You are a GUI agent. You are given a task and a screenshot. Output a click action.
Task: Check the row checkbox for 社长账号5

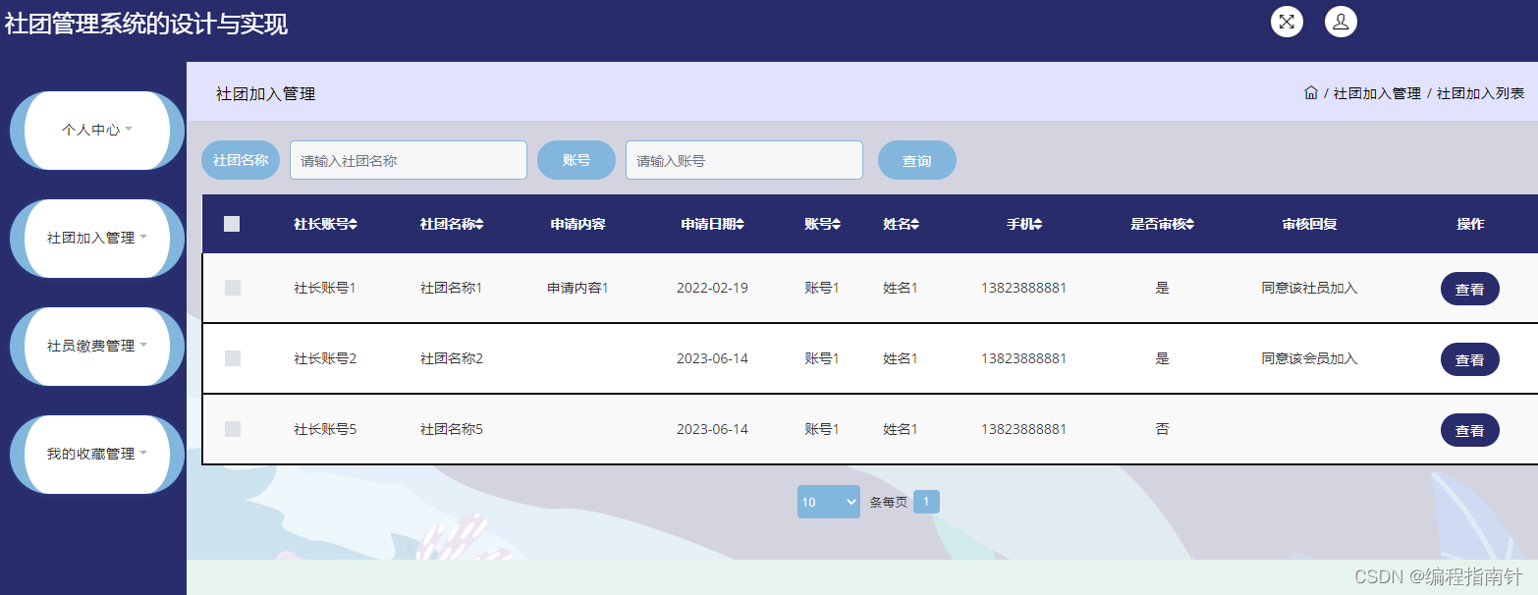(233, 429)
